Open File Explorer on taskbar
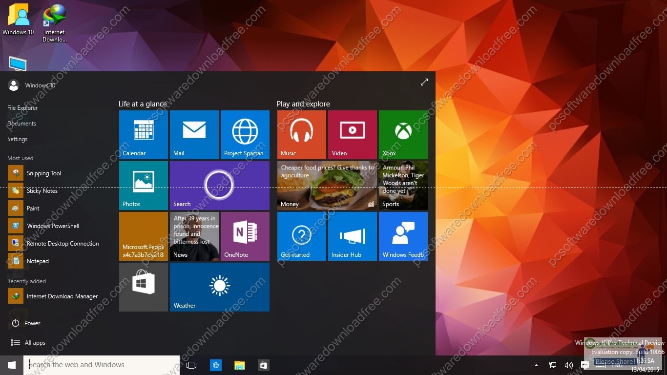The image size is (667, 375). click(x=239, y=365)
